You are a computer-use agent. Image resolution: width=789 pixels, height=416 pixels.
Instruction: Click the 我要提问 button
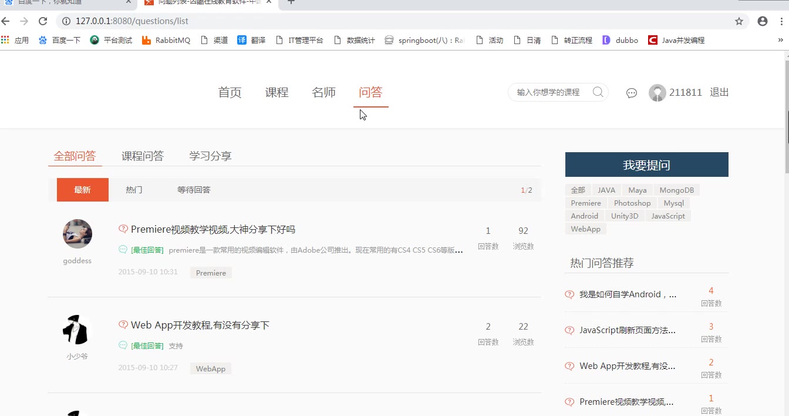coord(646,165)
